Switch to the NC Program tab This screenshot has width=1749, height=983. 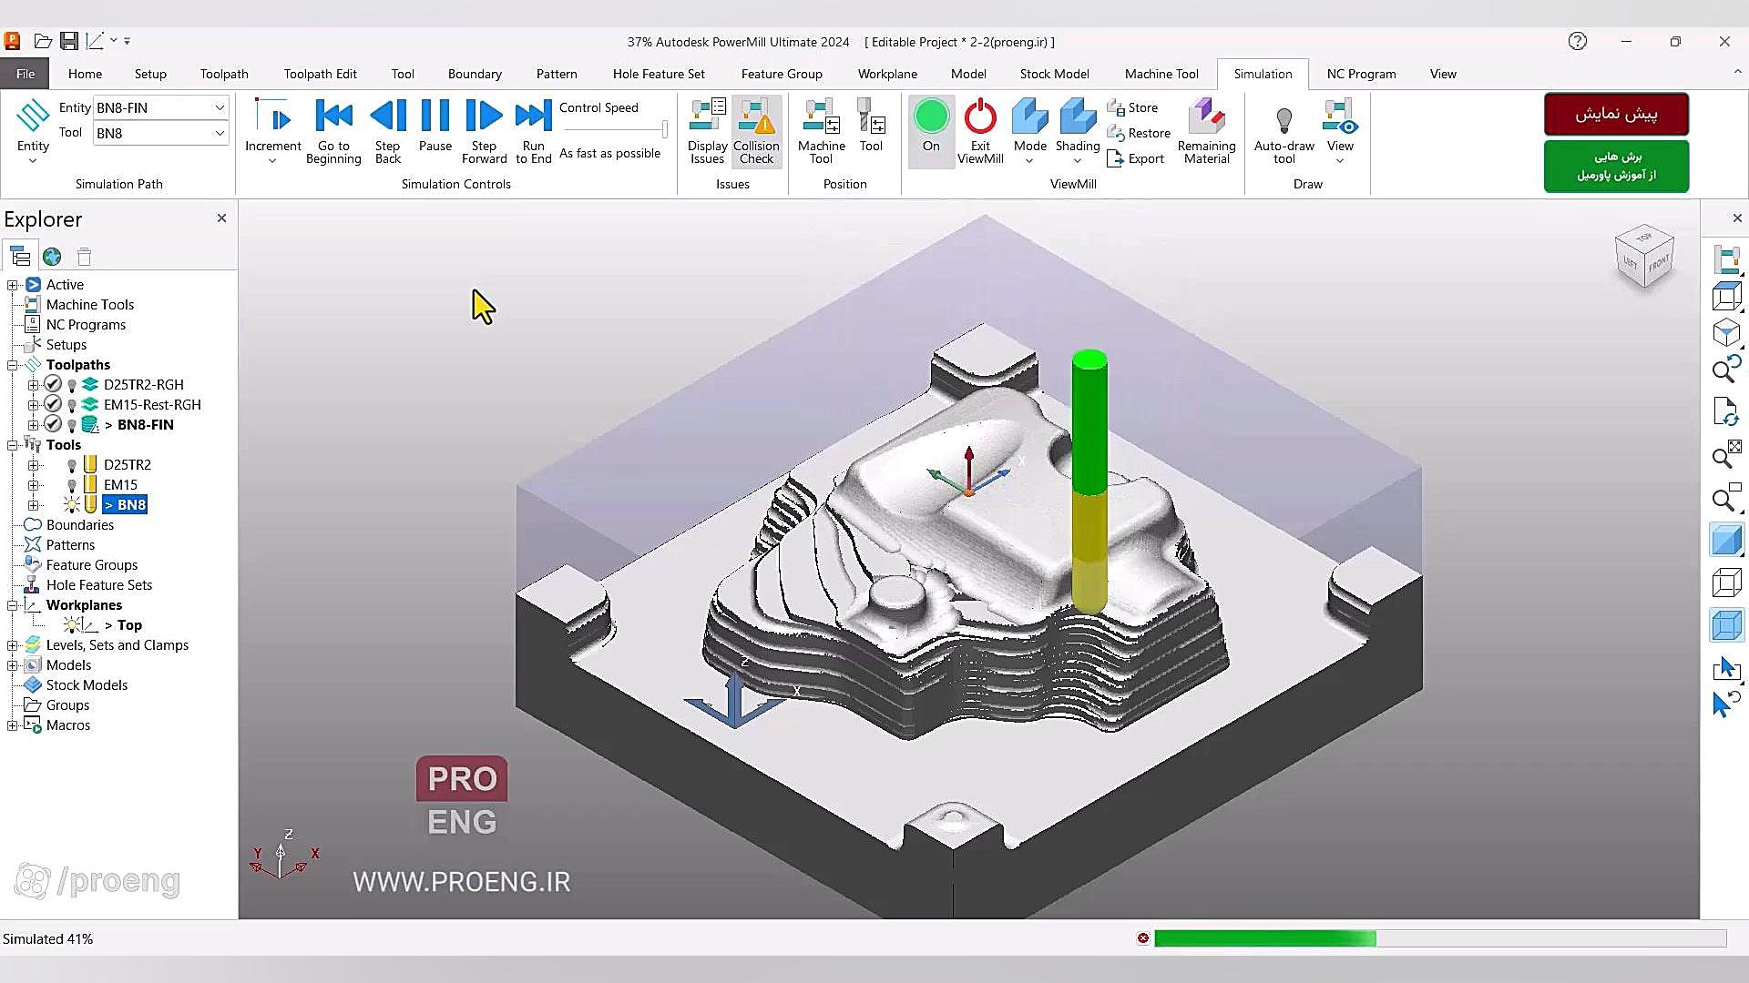[x=1361, y=74]
